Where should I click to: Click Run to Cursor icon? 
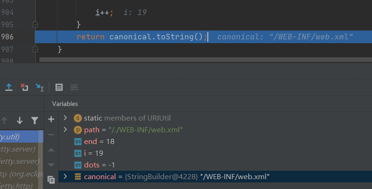click(x=39, y=87)
